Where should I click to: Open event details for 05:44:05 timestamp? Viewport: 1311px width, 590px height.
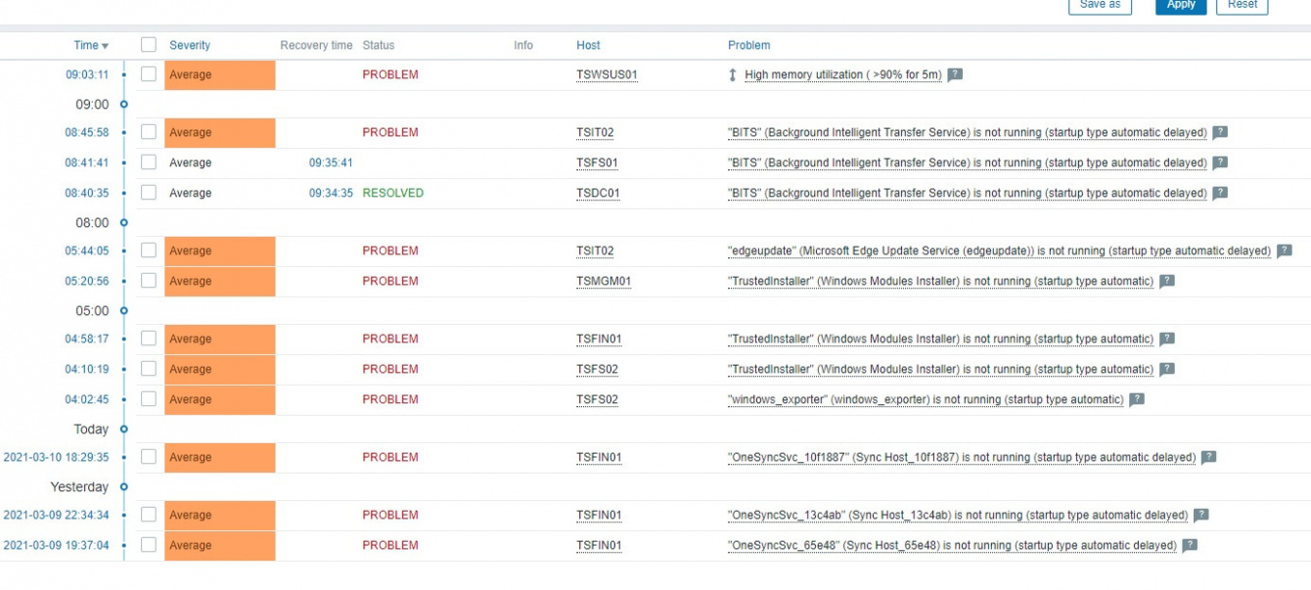point(87,250)
